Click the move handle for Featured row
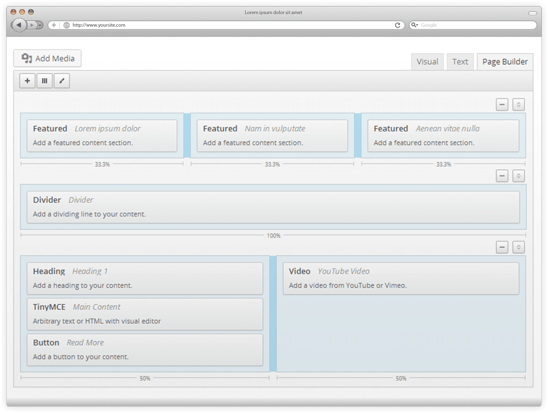548x413 pixels. coord(518,105)
